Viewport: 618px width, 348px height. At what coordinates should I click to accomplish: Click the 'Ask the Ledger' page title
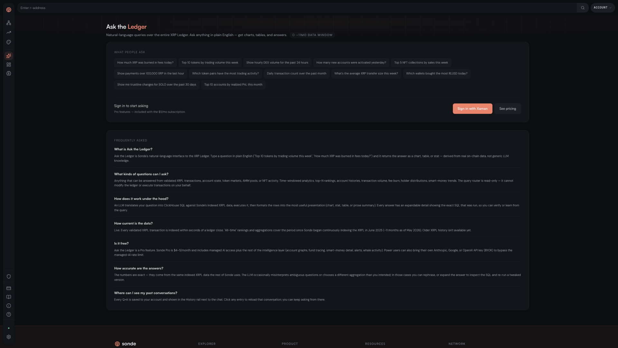point(126,27)
